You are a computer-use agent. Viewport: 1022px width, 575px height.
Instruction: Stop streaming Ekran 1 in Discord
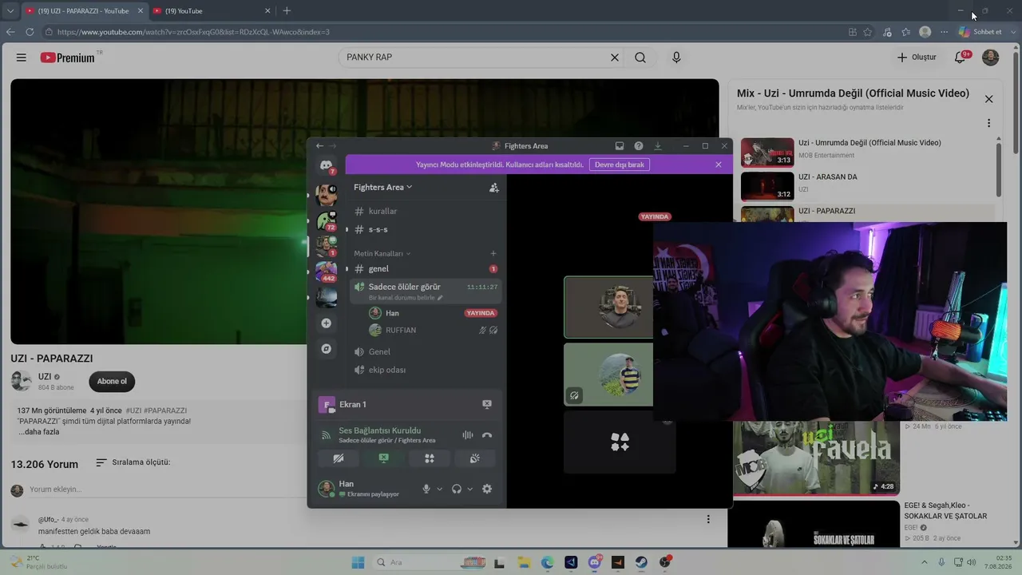coord(487,405)
